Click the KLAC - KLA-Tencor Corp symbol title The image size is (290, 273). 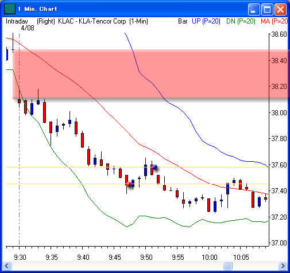92,21
